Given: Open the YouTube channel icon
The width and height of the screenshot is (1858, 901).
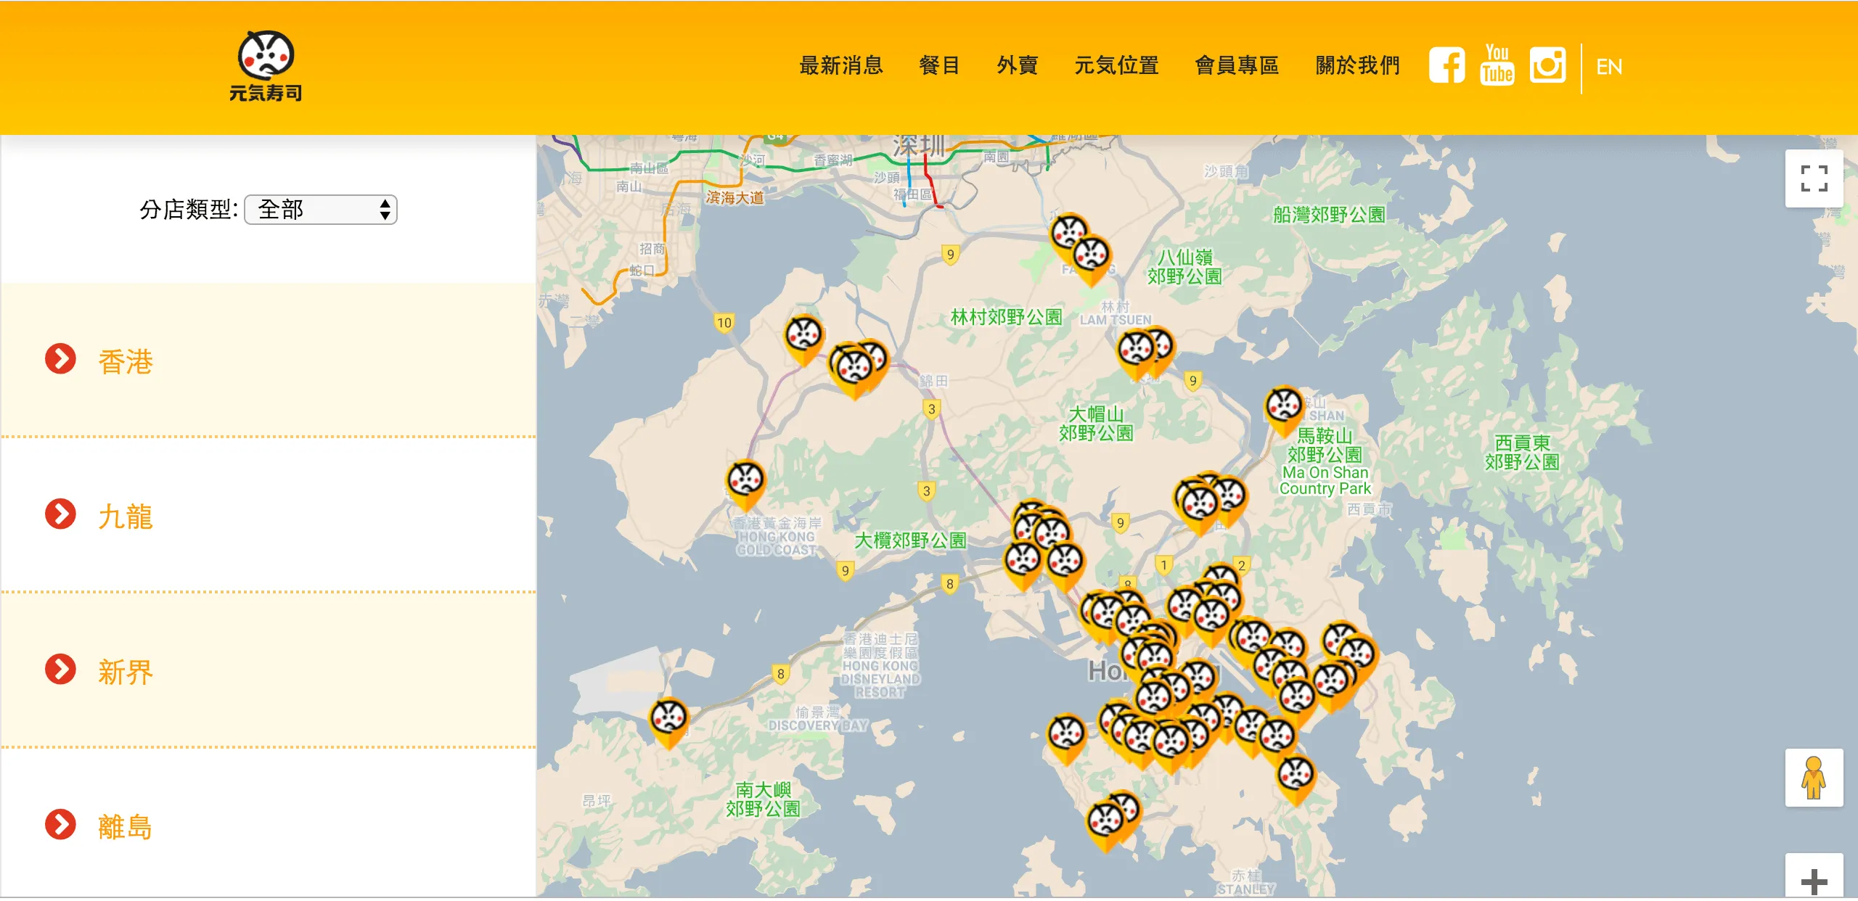Looking at the screenshot, I should coord(1497,66).
